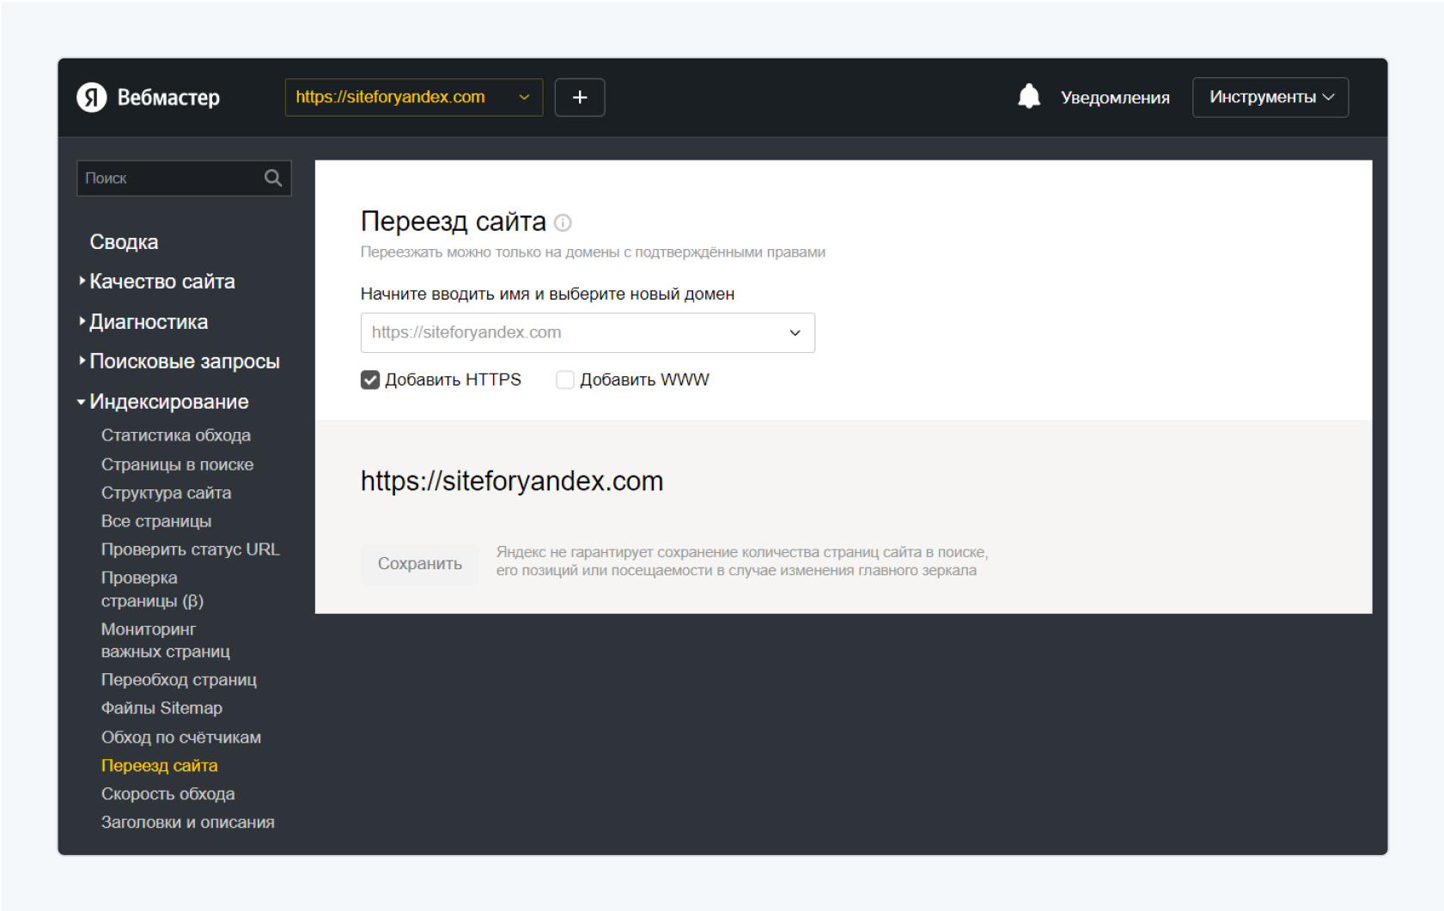Open Скорость обхода
Screen dimensions: 1444x911
pos(168,794)
